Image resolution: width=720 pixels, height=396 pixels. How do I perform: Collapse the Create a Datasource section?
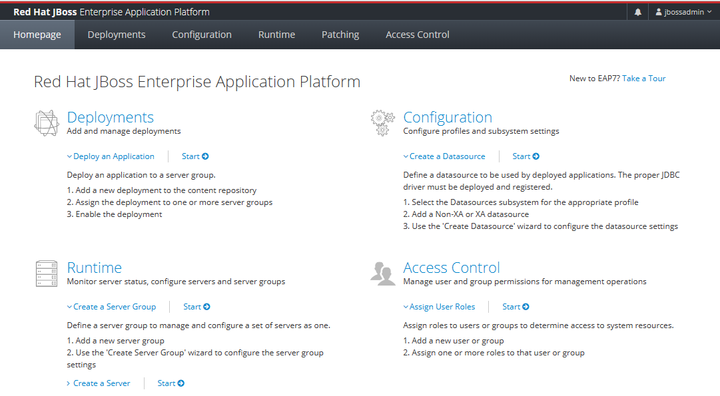tap(444, 156)
